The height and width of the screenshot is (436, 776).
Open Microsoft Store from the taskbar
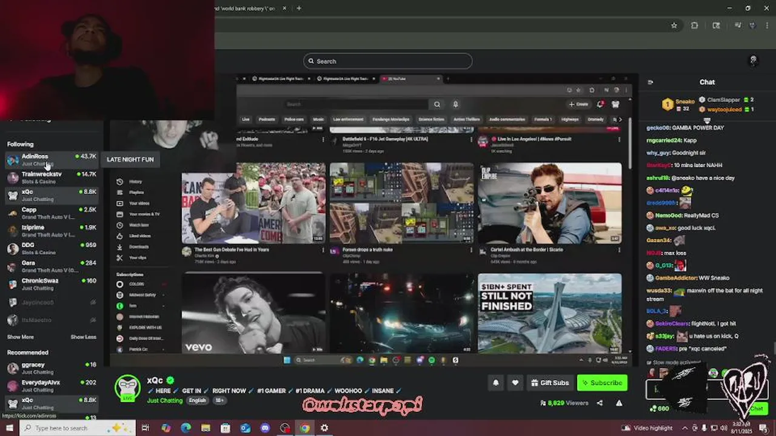[225, 428]
